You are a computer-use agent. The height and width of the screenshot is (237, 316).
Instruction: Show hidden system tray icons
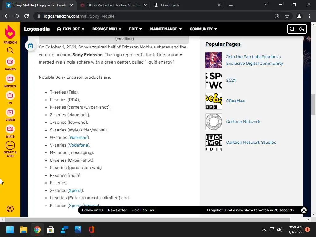pyautogui.click(x=264, y=230)
